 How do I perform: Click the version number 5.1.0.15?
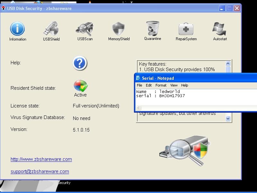81,130
